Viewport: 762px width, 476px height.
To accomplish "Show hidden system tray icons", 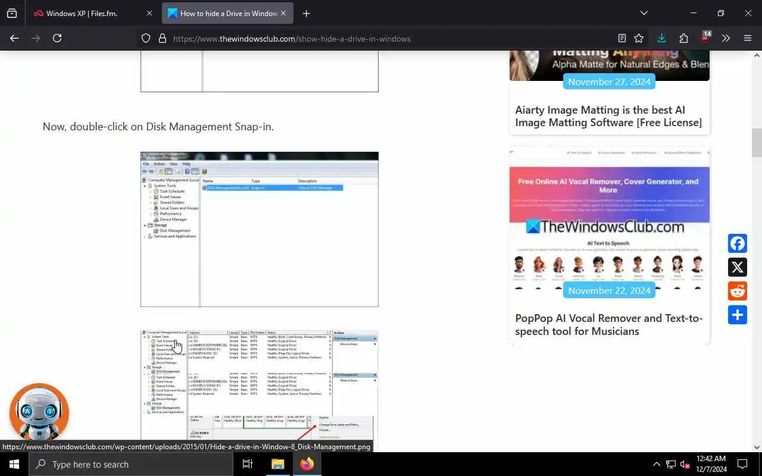I will pyautogui.click(x=656, y=464).
